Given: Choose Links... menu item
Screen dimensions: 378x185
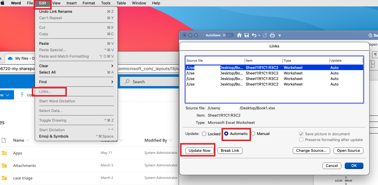Looking at the screenshot, I should [x=76, y=91].
